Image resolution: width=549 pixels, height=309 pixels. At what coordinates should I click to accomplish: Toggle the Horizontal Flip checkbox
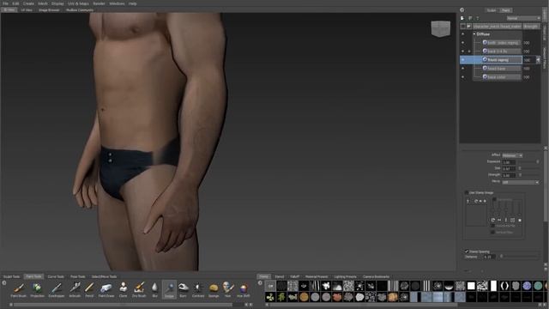coord(493,226)
